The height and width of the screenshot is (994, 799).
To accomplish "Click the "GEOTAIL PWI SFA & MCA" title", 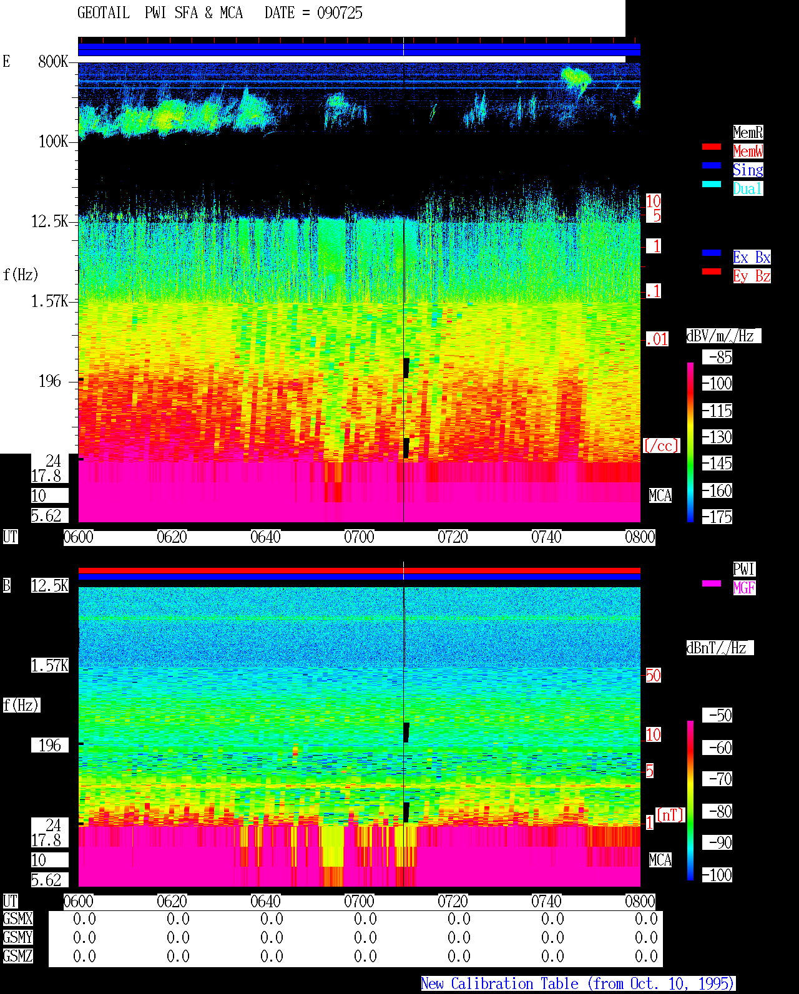I will [160, 13].
